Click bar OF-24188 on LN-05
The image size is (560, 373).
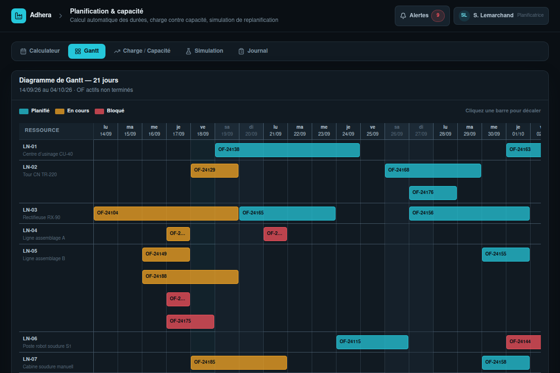pos(190,276)
